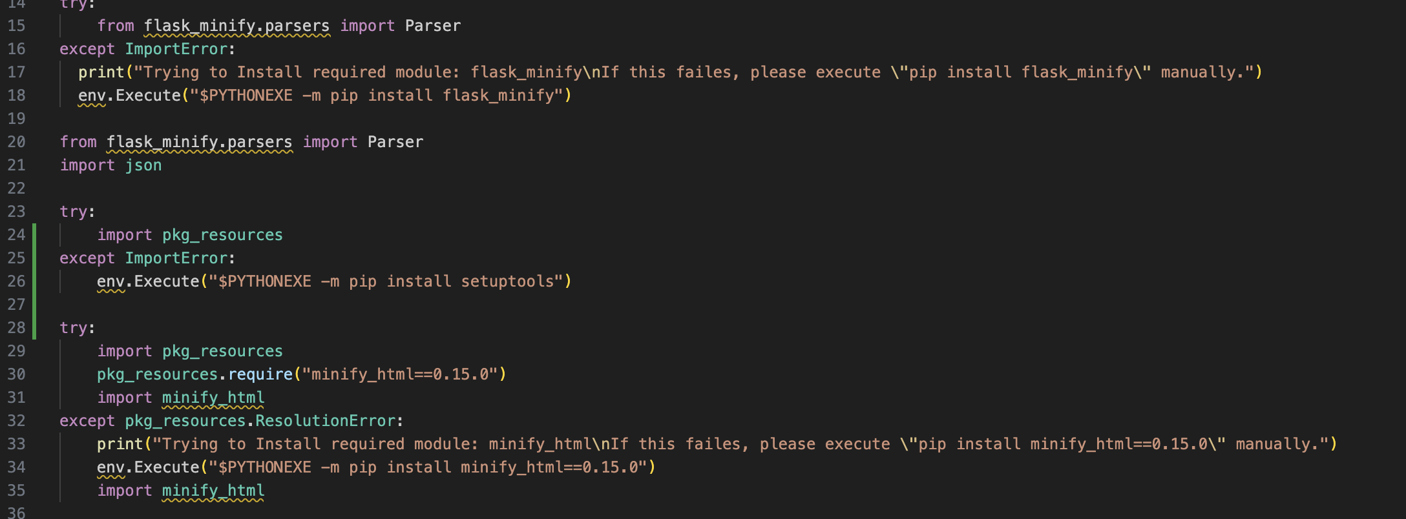Click 'flask_minify.parsers' on line 20

click(199, 142)
